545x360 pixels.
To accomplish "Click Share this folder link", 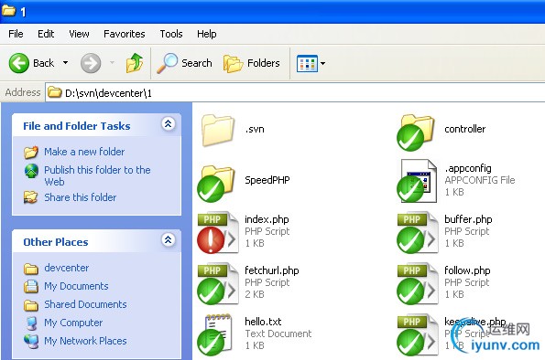I will (x=81, y=197).
